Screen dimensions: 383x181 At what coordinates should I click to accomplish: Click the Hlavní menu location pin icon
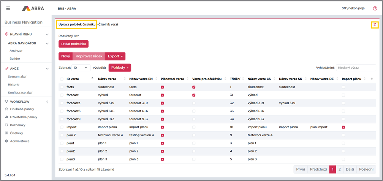6,34
